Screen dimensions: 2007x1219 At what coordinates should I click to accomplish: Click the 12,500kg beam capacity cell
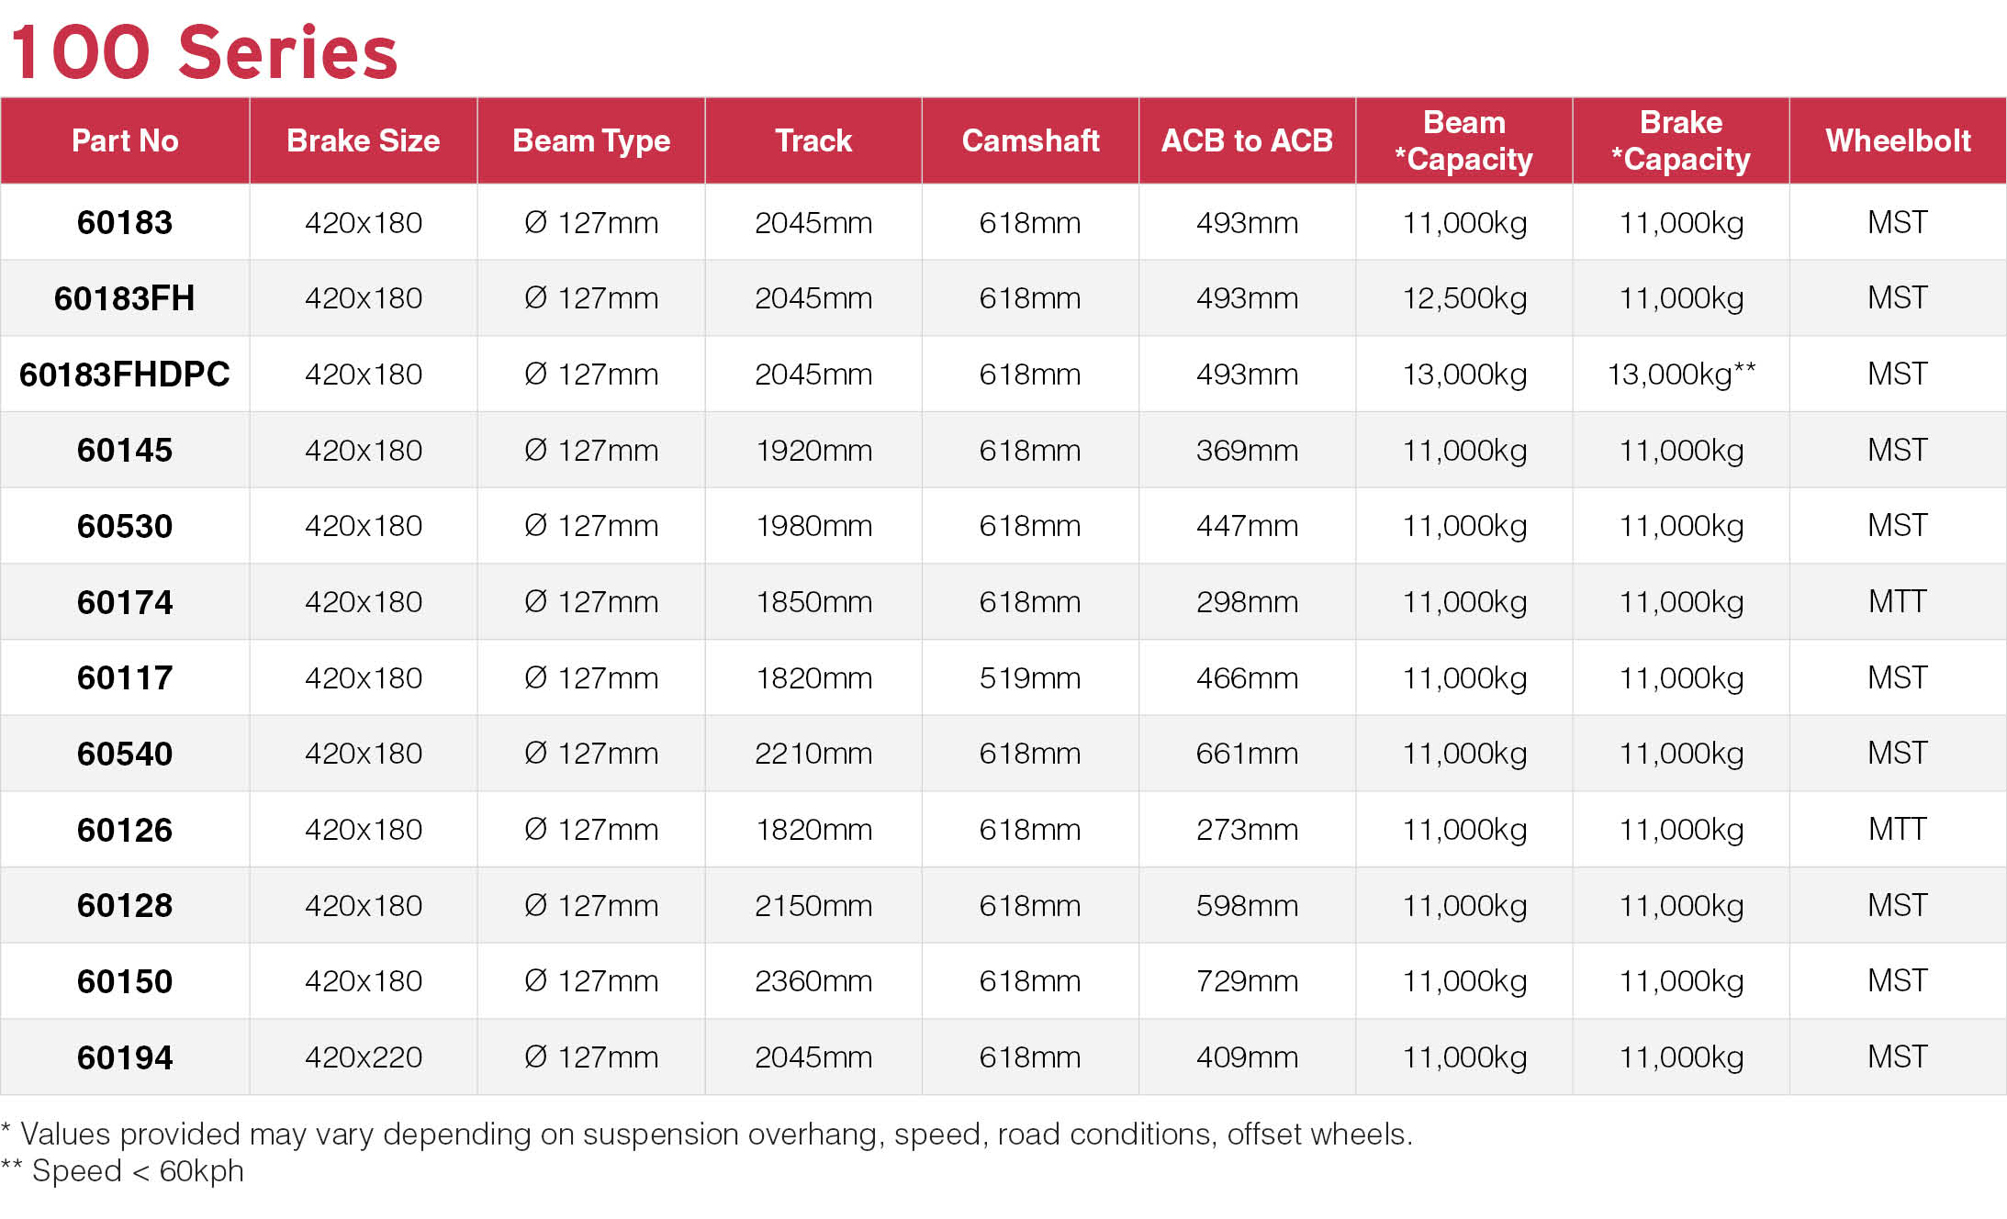(1464, 298)
